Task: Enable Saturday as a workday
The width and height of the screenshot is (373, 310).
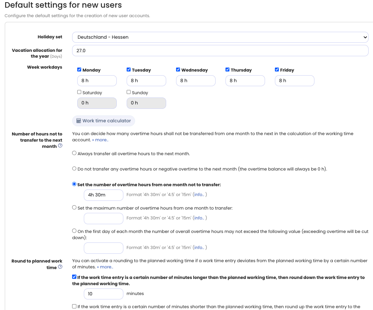Action: pos(79,92)
